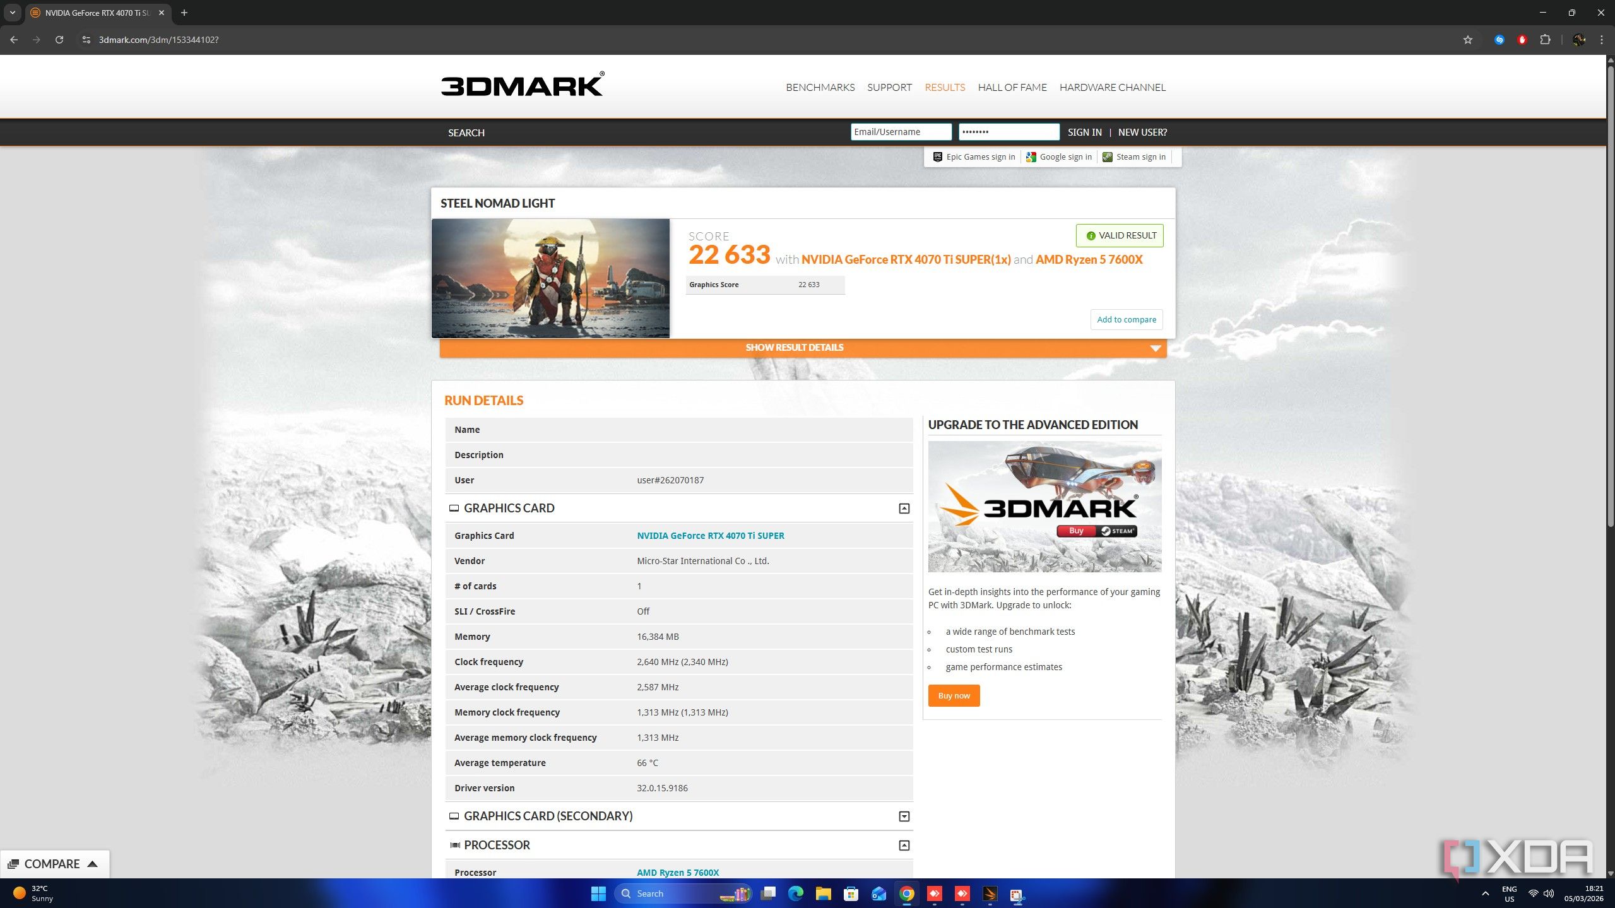The image size is (1615, 908).
Task: Click the 3DMark Advanced Edition Steam banner
Action: tap(1044, 507)
